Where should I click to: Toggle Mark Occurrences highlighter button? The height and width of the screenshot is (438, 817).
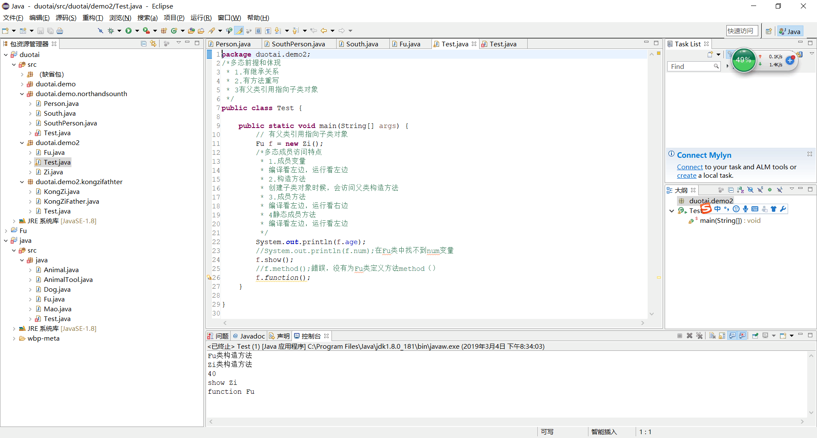[239, 31]
